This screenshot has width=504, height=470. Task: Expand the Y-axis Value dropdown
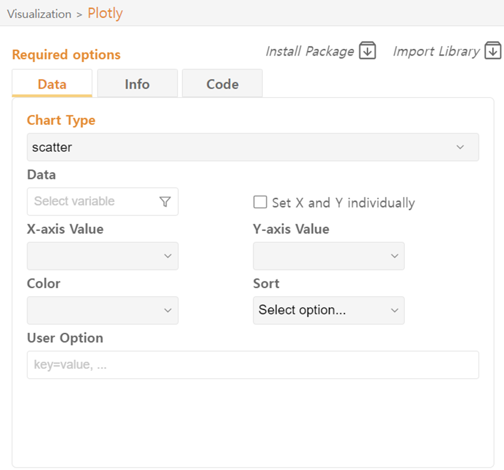pyautogui.click(x=329, y=256)
